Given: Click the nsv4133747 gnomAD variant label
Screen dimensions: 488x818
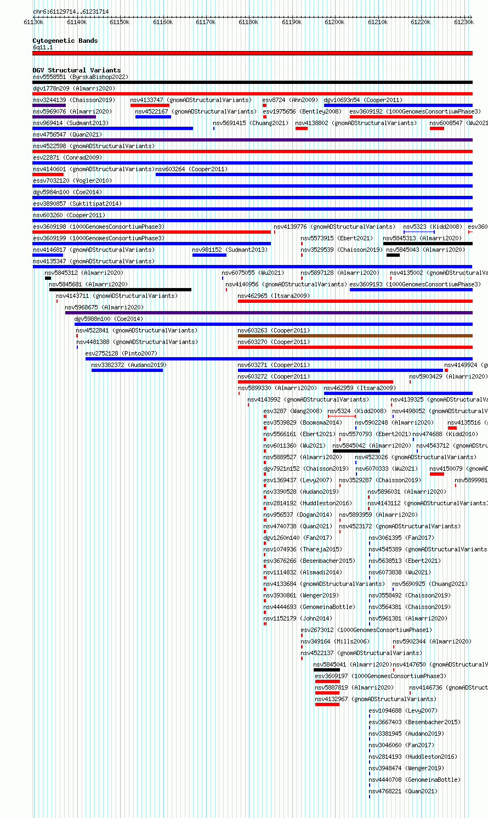Looking at the screenshot, I should click(x=191, y=100).
